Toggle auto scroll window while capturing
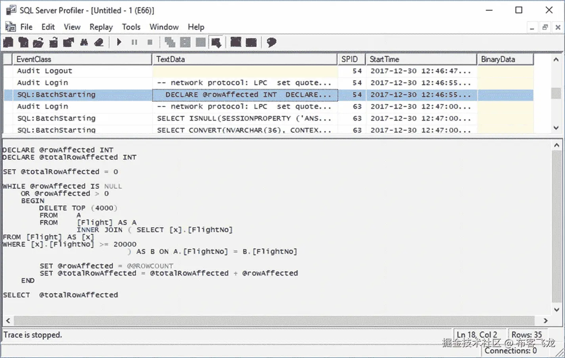 (216, 42)
